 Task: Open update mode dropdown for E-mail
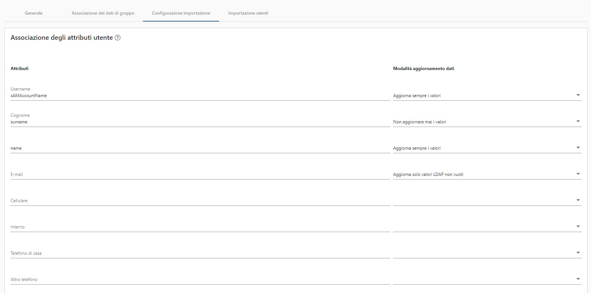487,174
